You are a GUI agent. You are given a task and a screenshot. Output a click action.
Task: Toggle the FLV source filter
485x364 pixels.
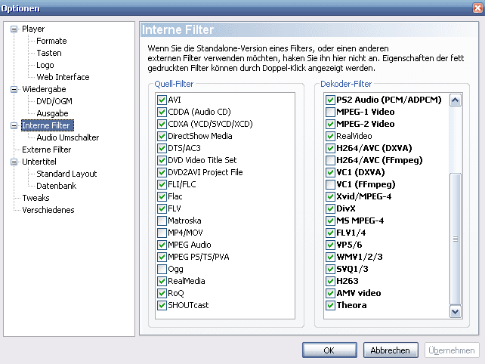162,208
